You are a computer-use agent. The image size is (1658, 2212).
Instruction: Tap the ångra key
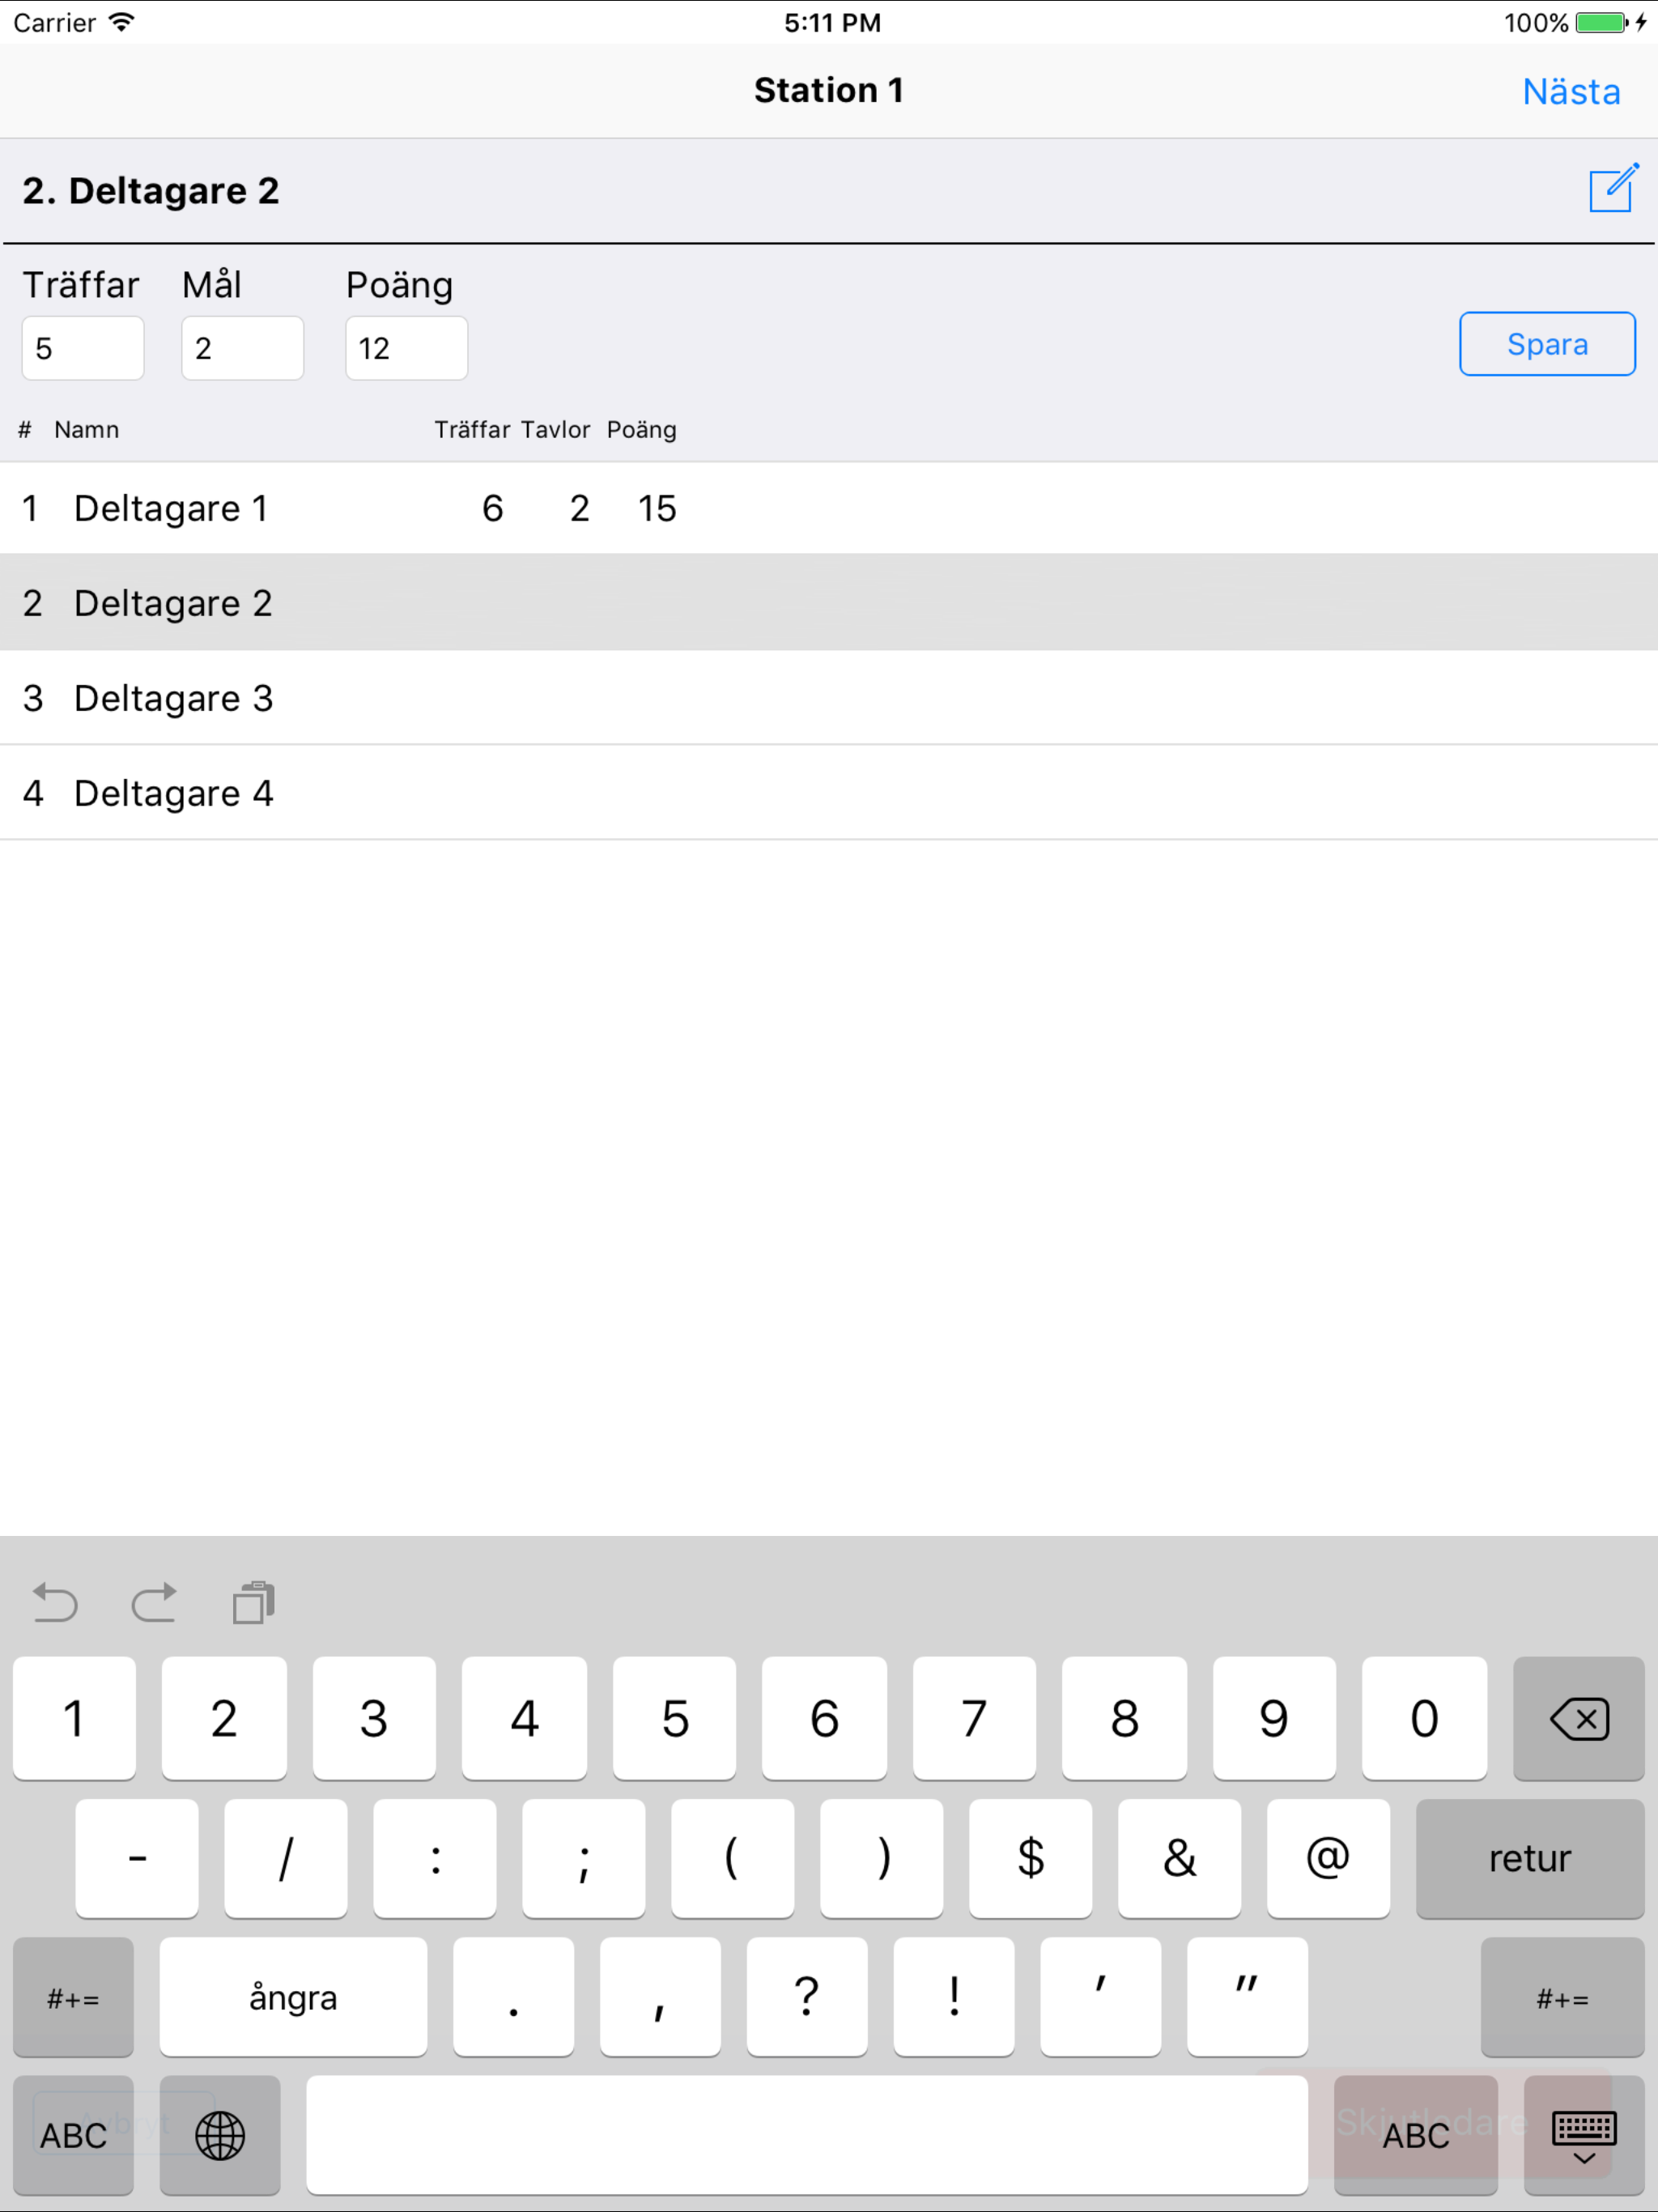click(293, 1997)
